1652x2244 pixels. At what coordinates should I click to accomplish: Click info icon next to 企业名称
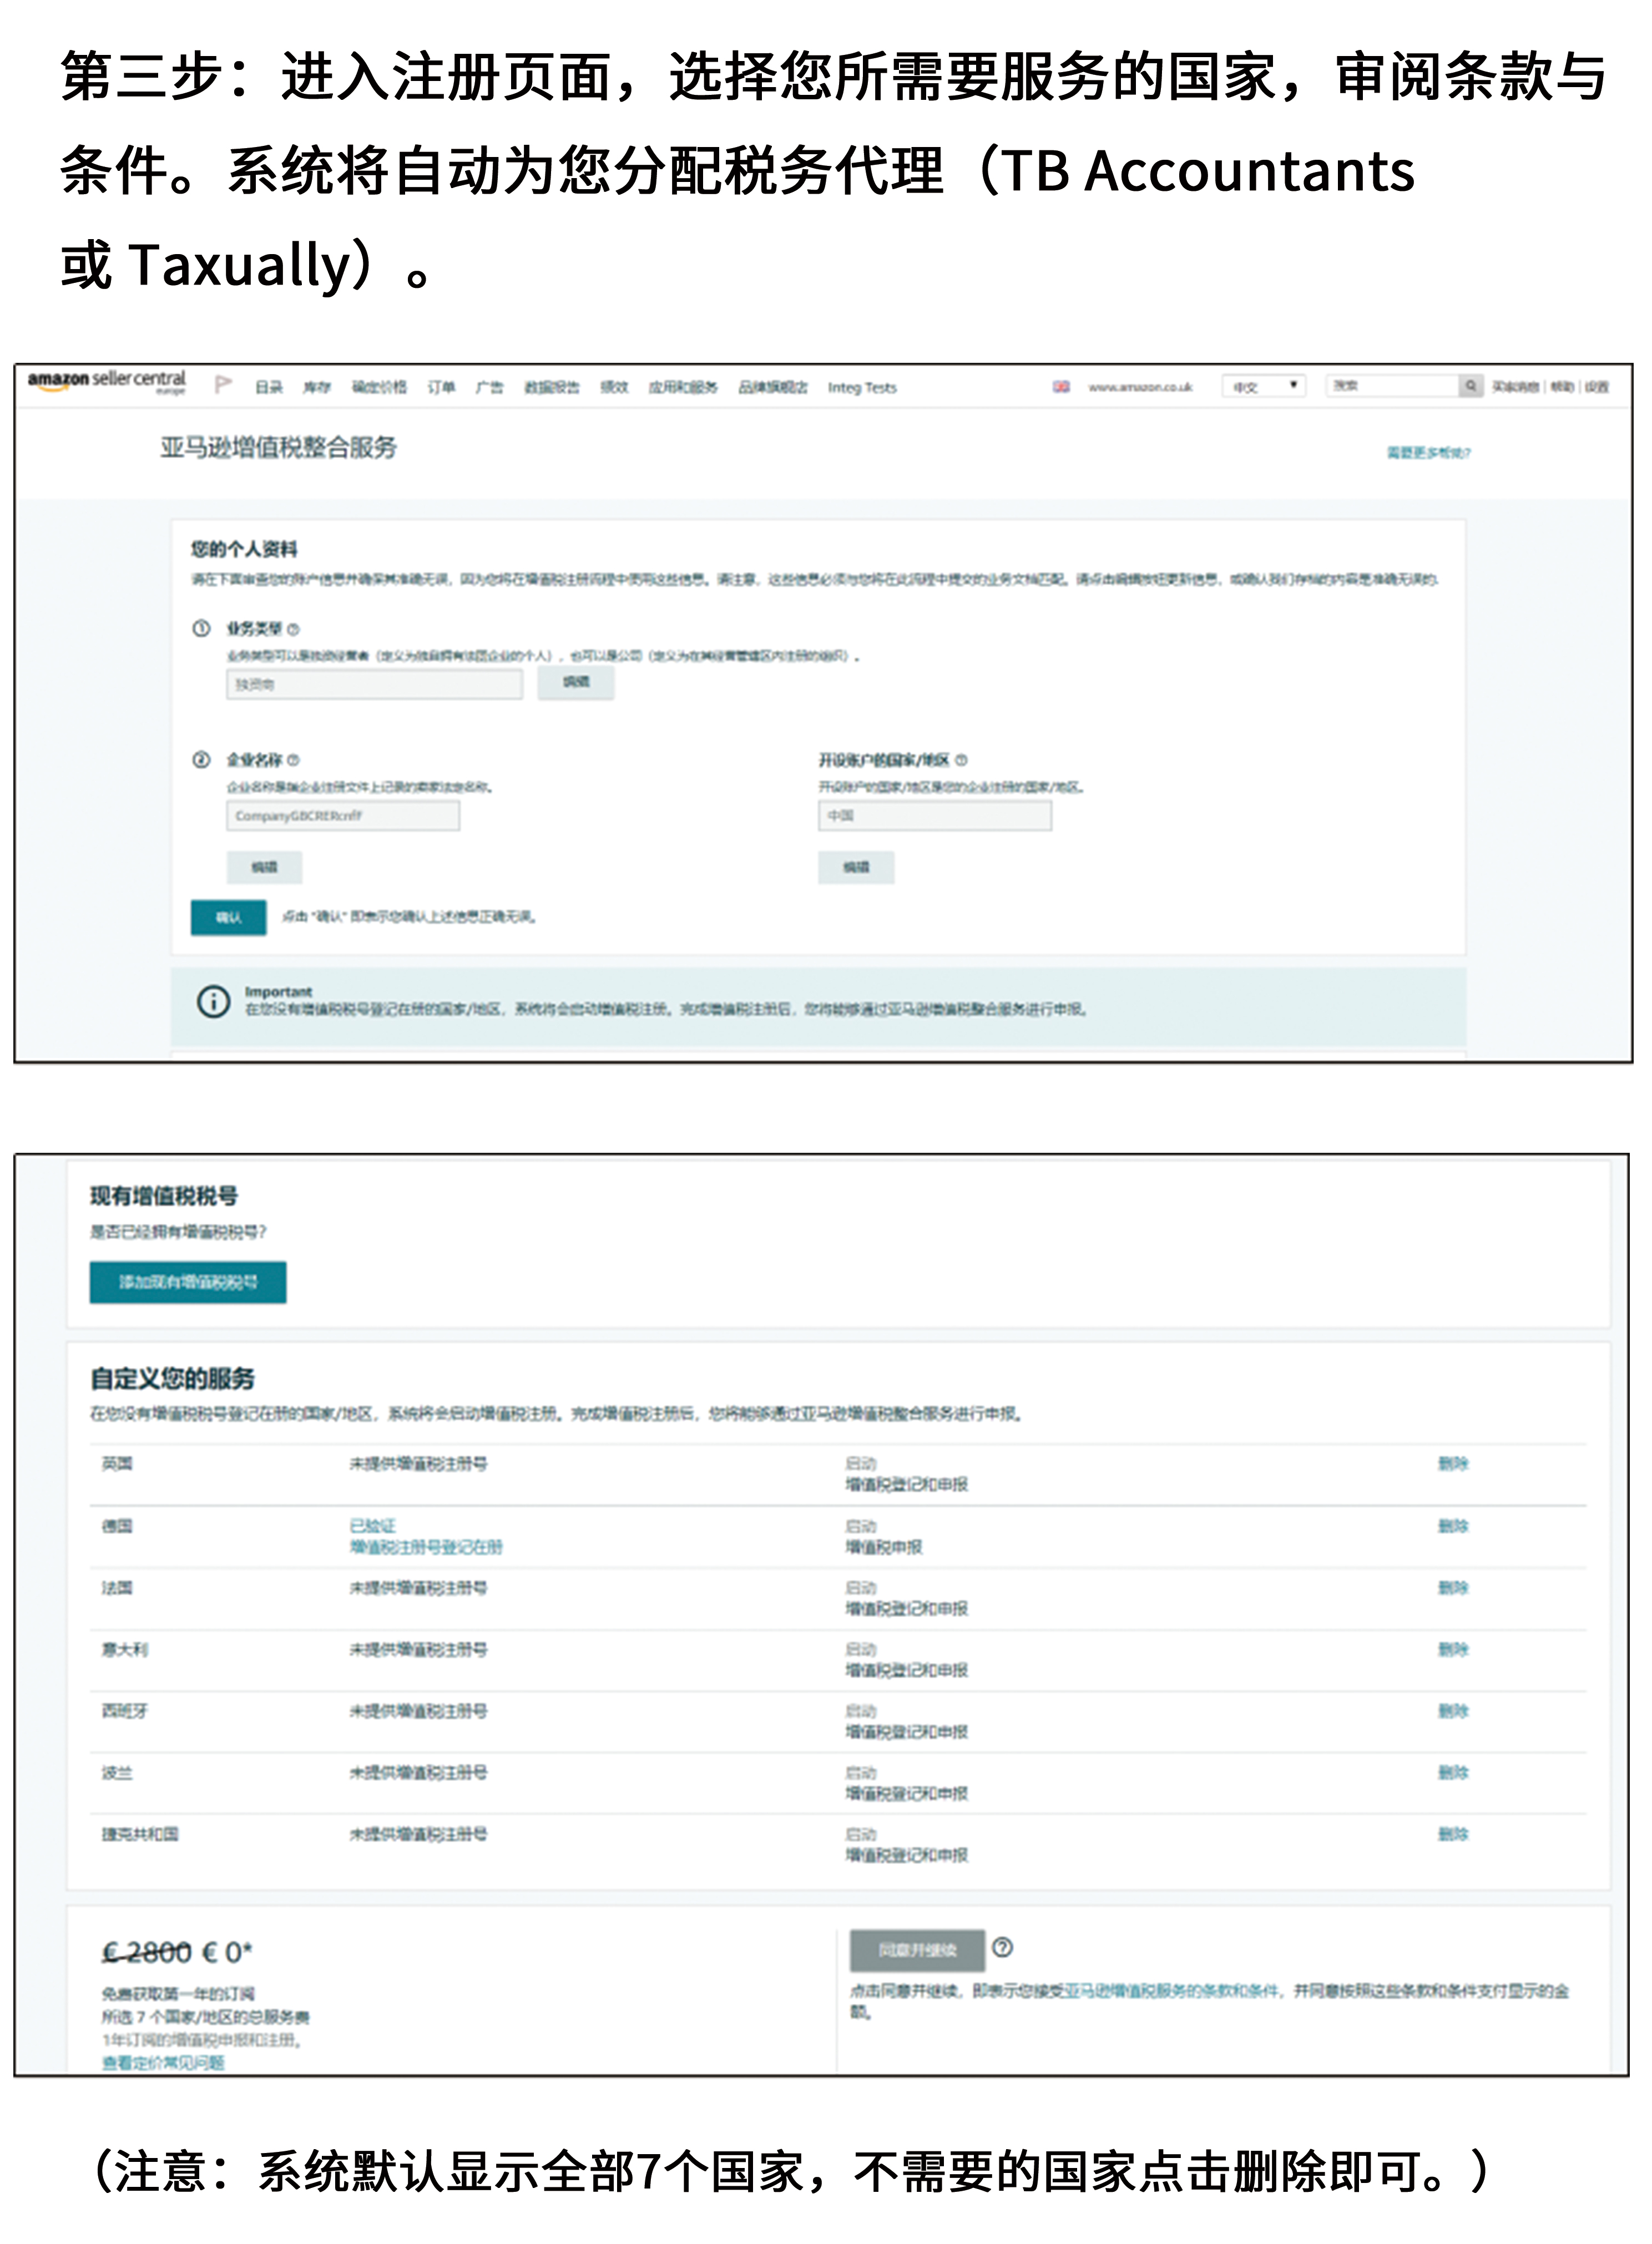293,759
